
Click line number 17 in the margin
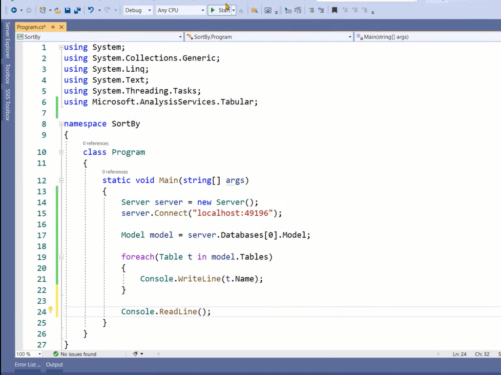[x=42, y=235]
